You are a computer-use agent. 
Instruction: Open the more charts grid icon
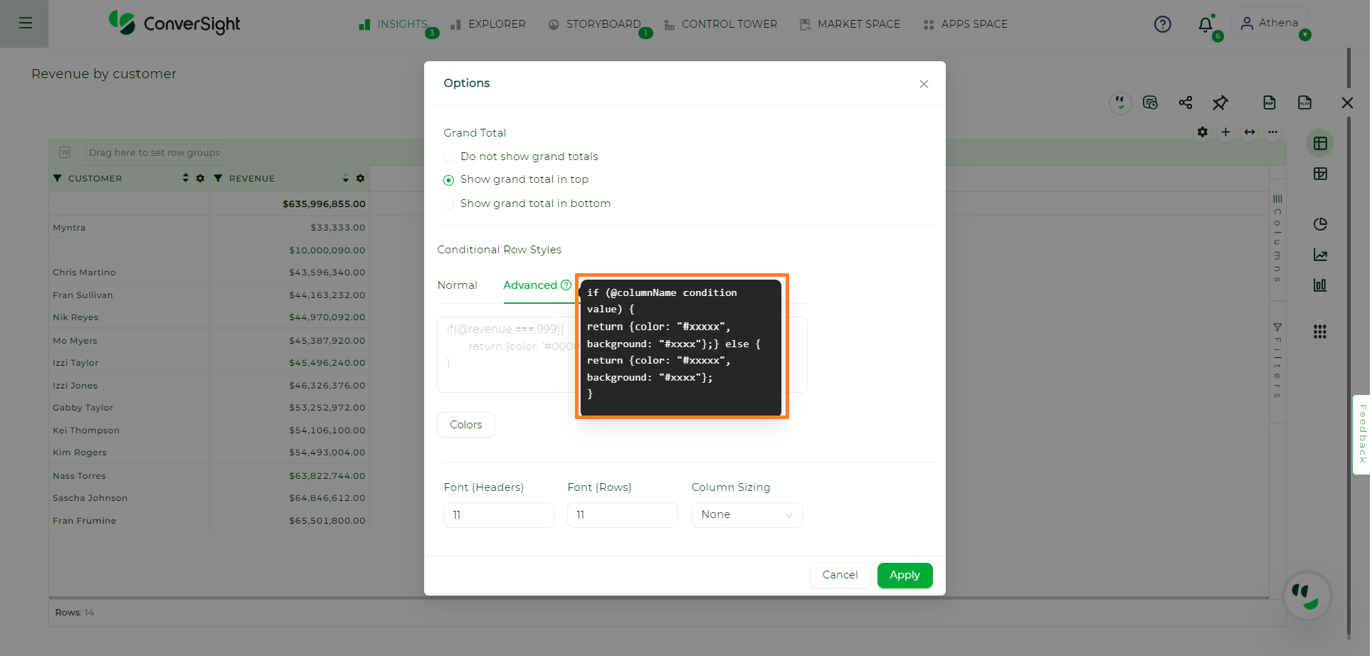click(x=1320, y=332)
